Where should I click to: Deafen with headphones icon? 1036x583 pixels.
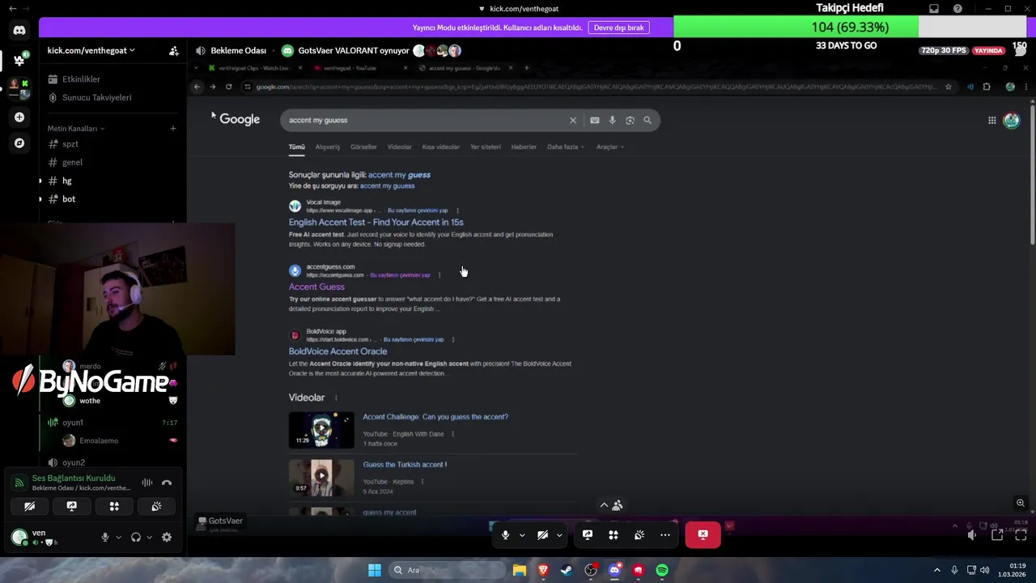click(136, 537)
